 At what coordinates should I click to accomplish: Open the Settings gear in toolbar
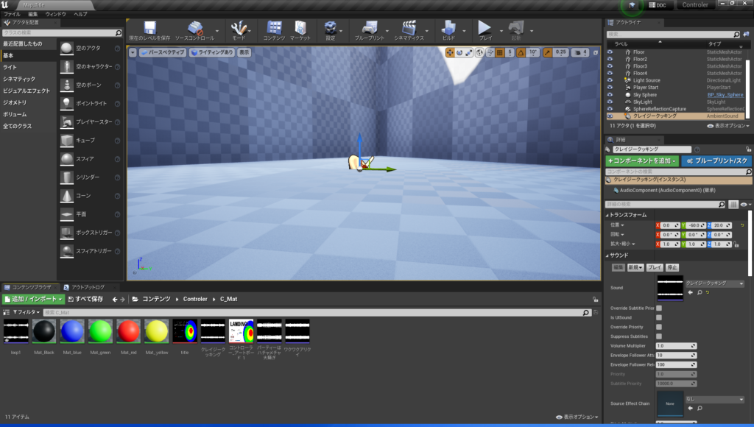coord(330,29)
